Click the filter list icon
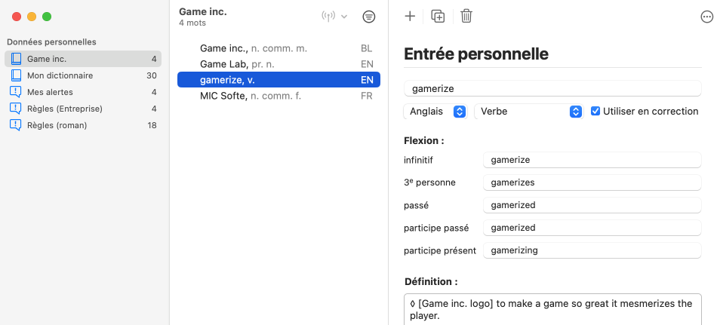This screenshot has width=717, height=325. pyautogui.click(x=368, y=17)
